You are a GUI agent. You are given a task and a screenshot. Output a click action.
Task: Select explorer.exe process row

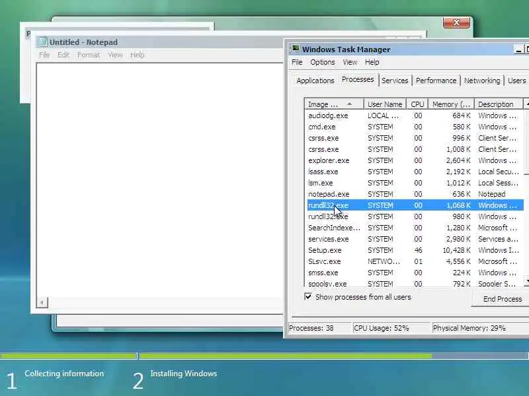pos(415,160)
